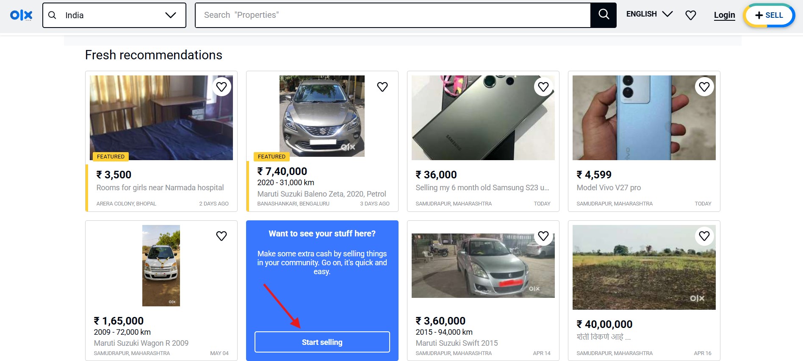
Task: Click the Login link
Action: pyautogui.click(x=724, y=15)
